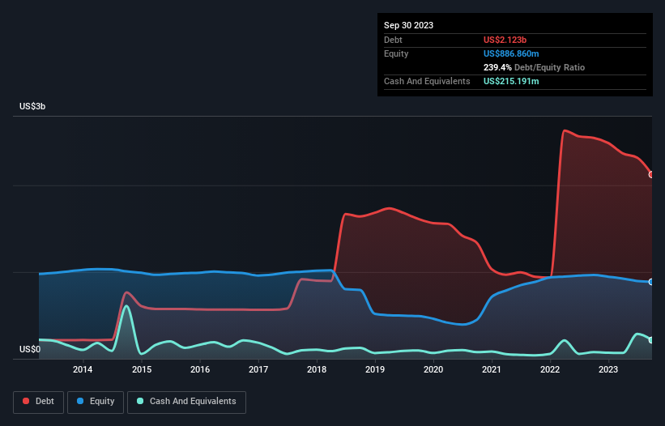The width and height of the screenshot is (665, 426).
Task: Click the red dot in Debt legend
Action: 26,401
